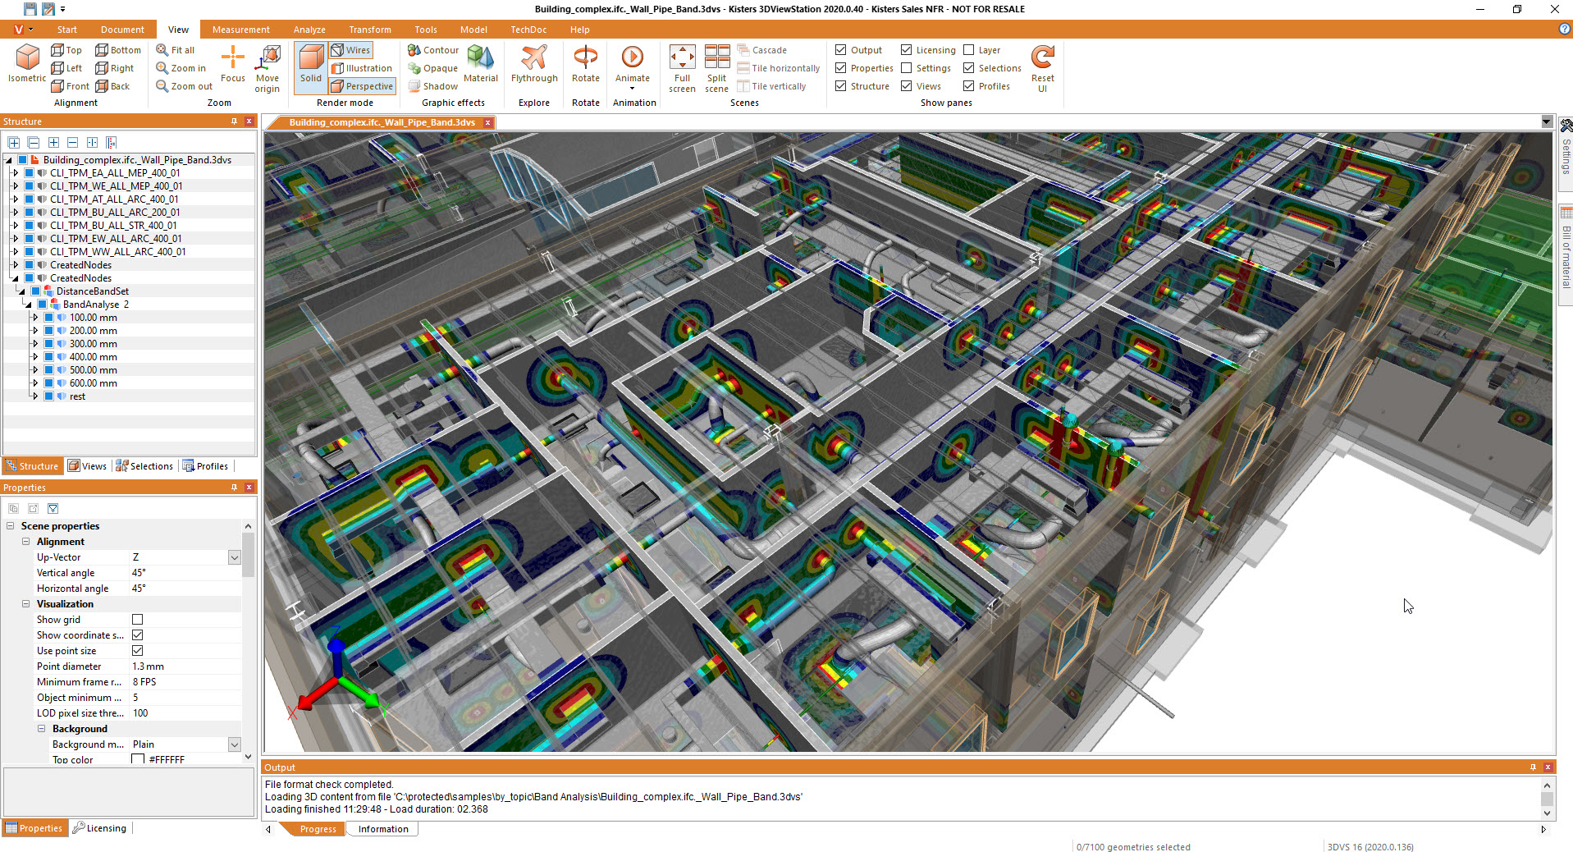Screen dimensions: 1573x852
Task: Toggle the Profiles pane checkbox
Action: [969, 86]
